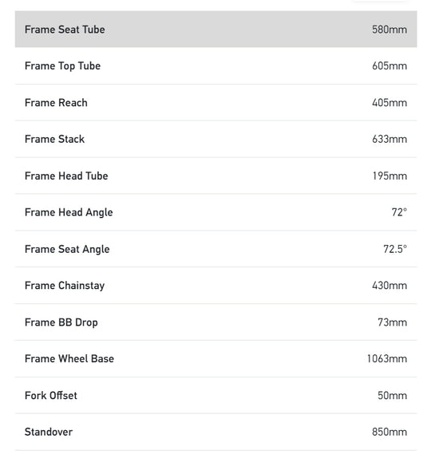
Task: Select the Frame Seat Angle label
Action: tap(67, 250)
